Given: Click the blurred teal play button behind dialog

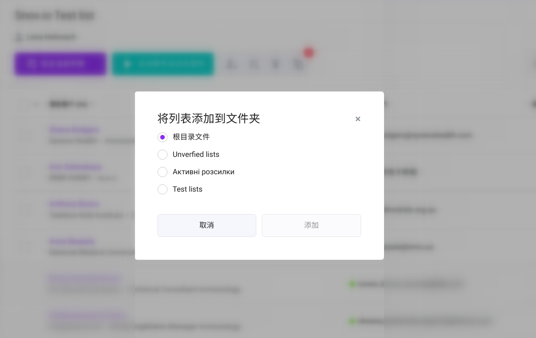Looking at the screenshot, I should coord(163,64).
